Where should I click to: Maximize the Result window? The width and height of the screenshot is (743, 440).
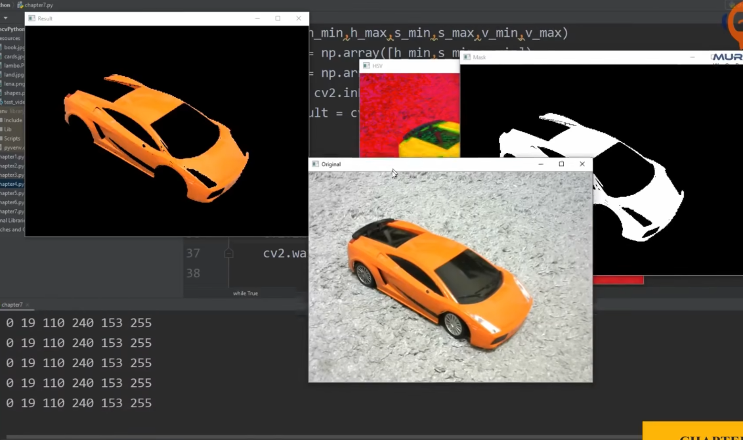278,18
